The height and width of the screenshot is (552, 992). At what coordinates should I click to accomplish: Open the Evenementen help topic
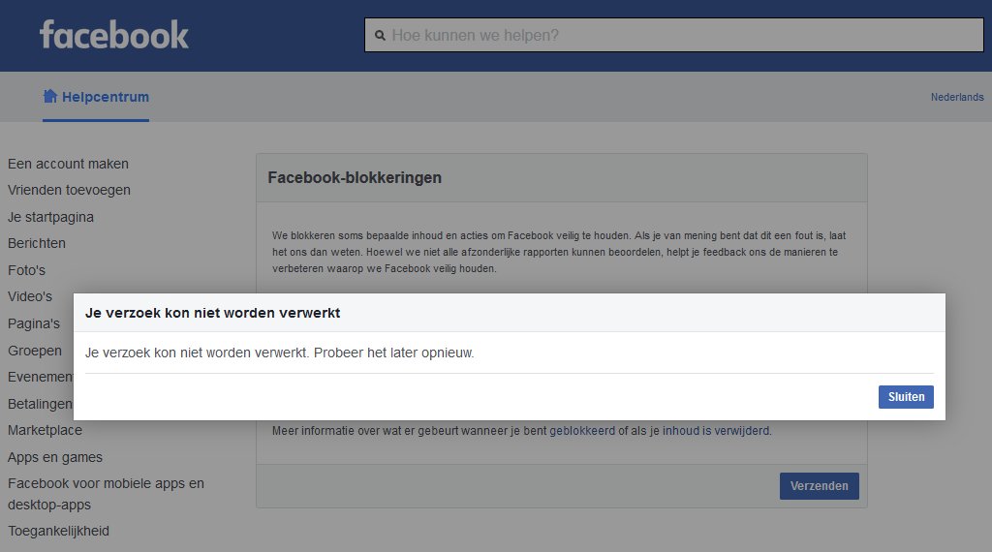coord(41,377)
